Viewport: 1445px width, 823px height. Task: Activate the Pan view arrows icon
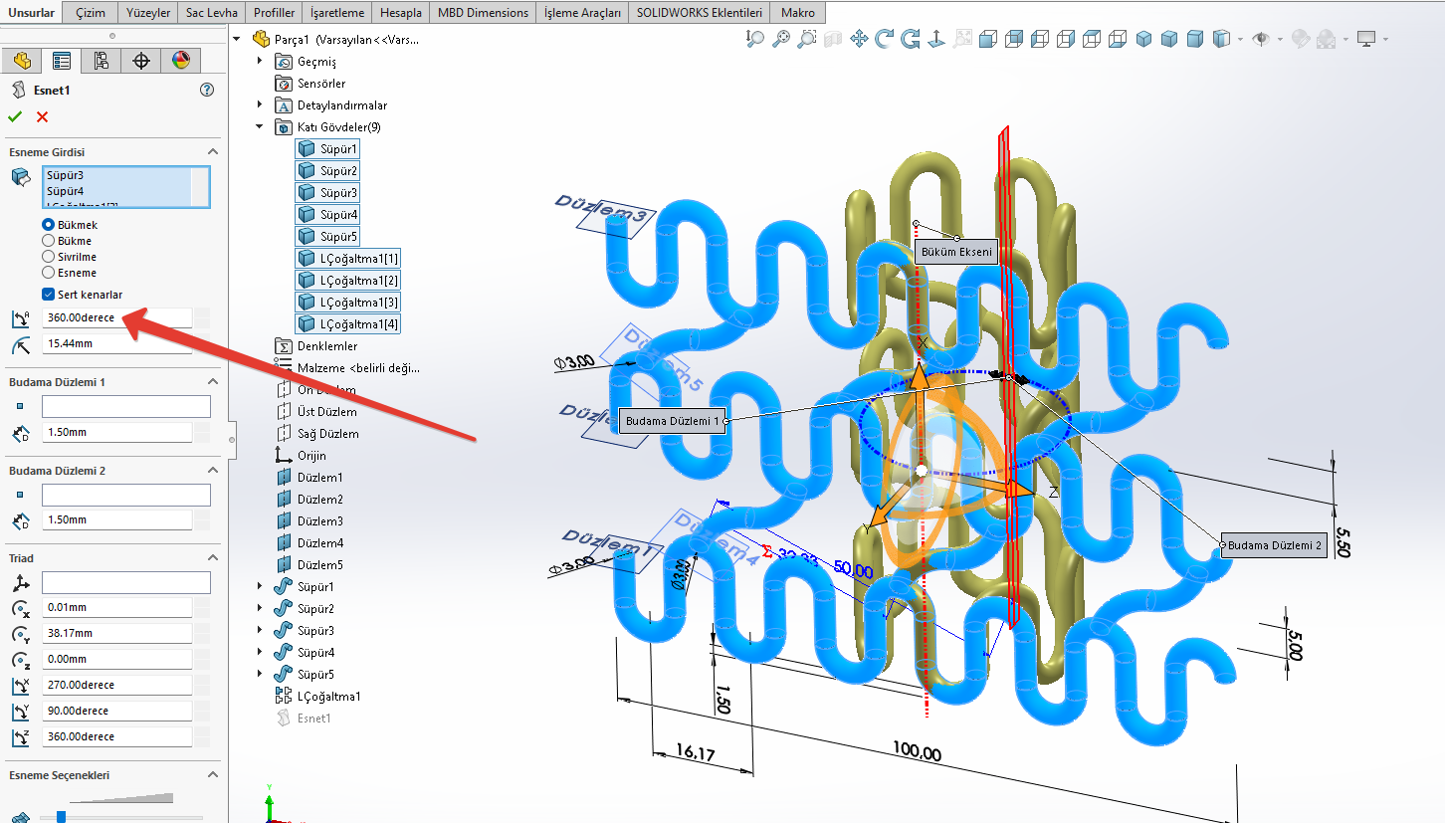click(x=859, y=39)
